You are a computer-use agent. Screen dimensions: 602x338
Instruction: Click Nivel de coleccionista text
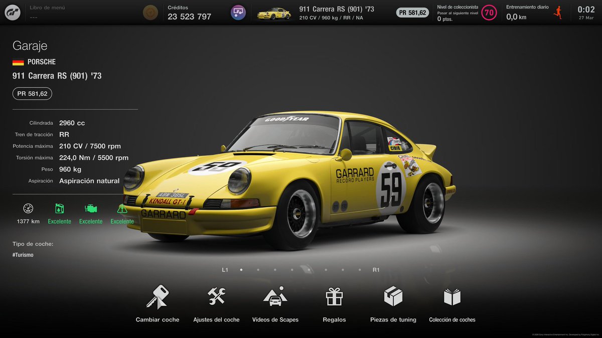point(458,8)
